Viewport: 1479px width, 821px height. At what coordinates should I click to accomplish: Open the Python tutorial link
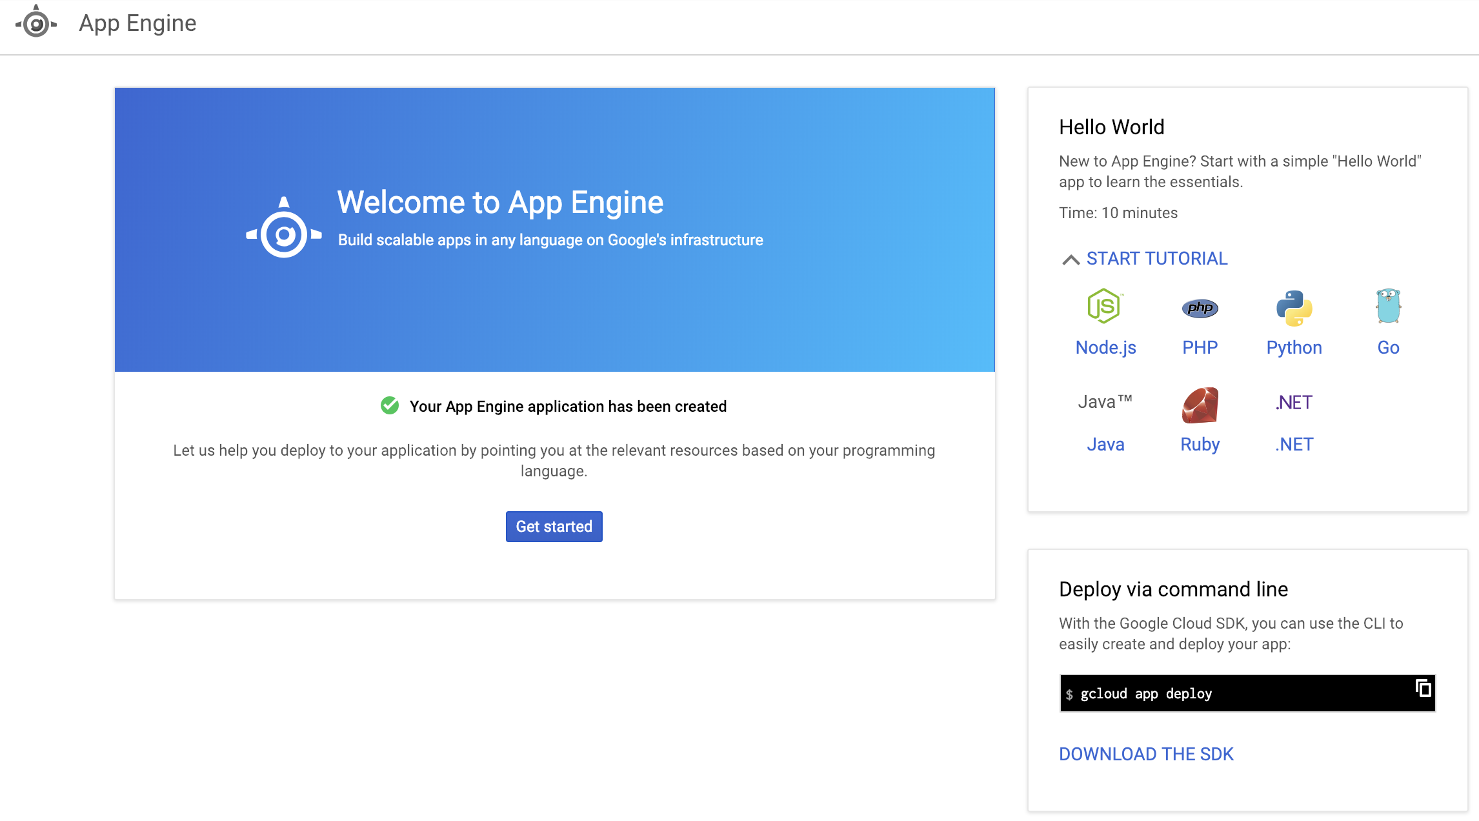(x=1294, y=348)
